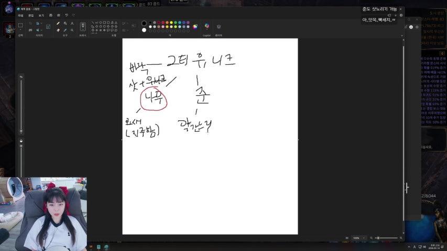This screenshot has height=251, width=447.
Task: Click the rectangular Selection tool
Action: [20, 25]
